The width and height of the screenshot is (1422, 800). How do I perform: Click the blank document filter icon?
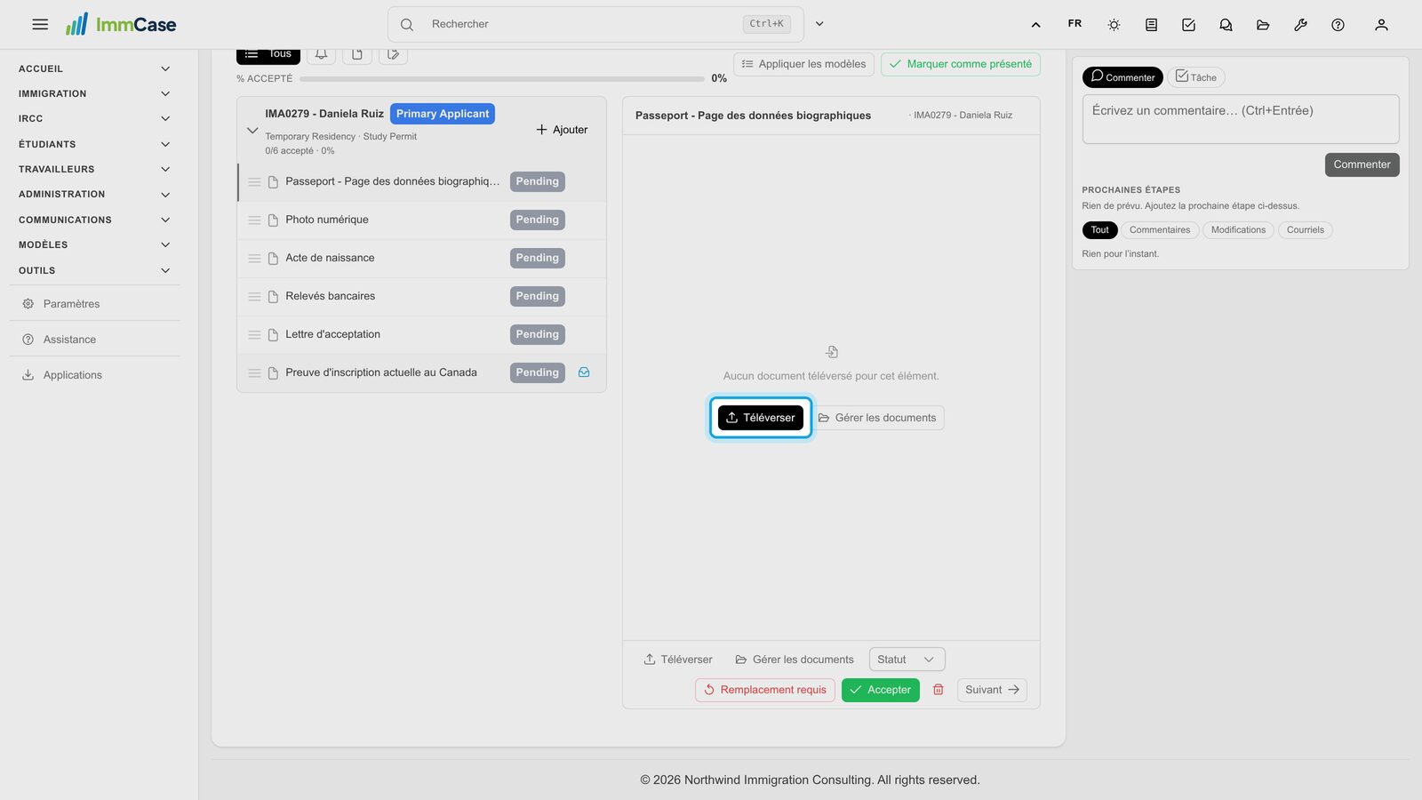pos(357,55)
